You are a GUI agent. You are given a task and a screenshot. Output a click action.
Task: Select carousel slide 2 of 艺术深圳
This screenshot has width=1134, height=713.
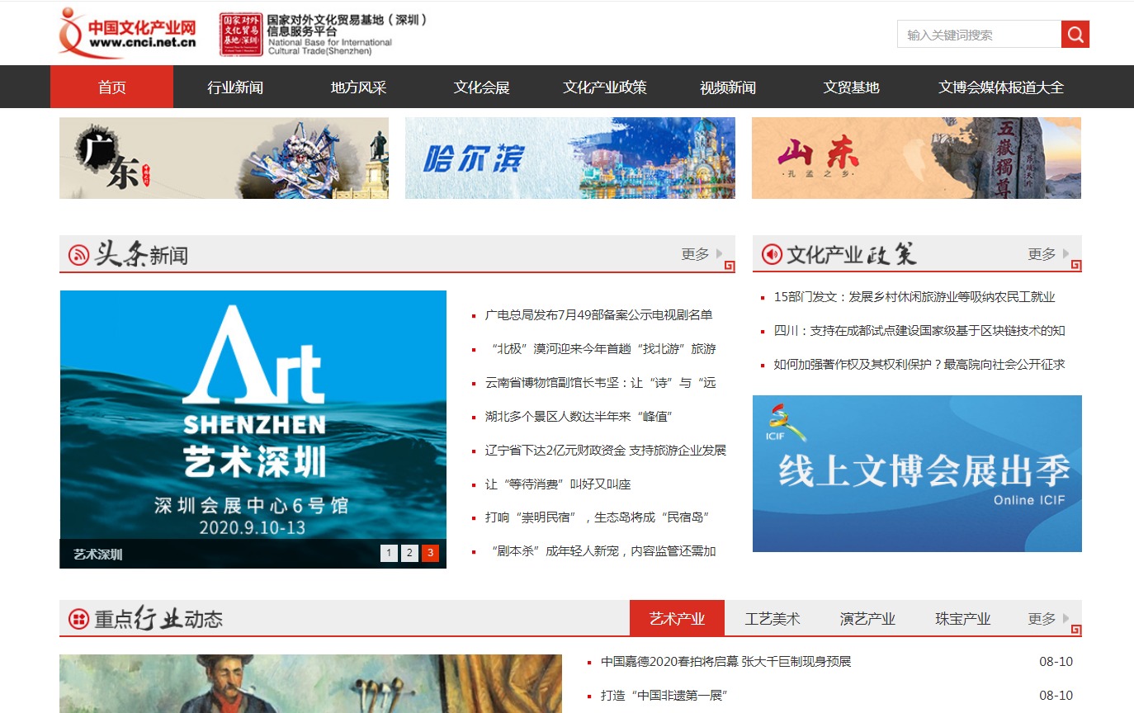(x=409, y=553)
